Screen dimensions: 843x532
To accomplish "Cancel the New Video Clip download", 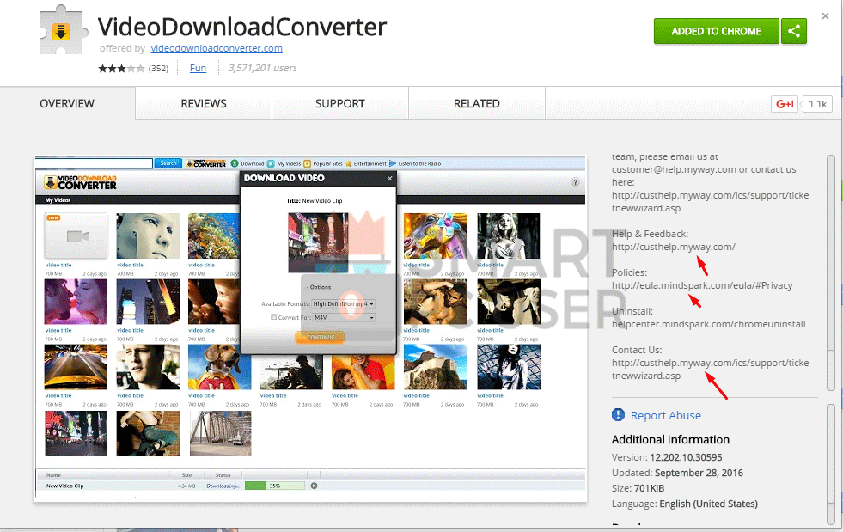I will 314,486.
